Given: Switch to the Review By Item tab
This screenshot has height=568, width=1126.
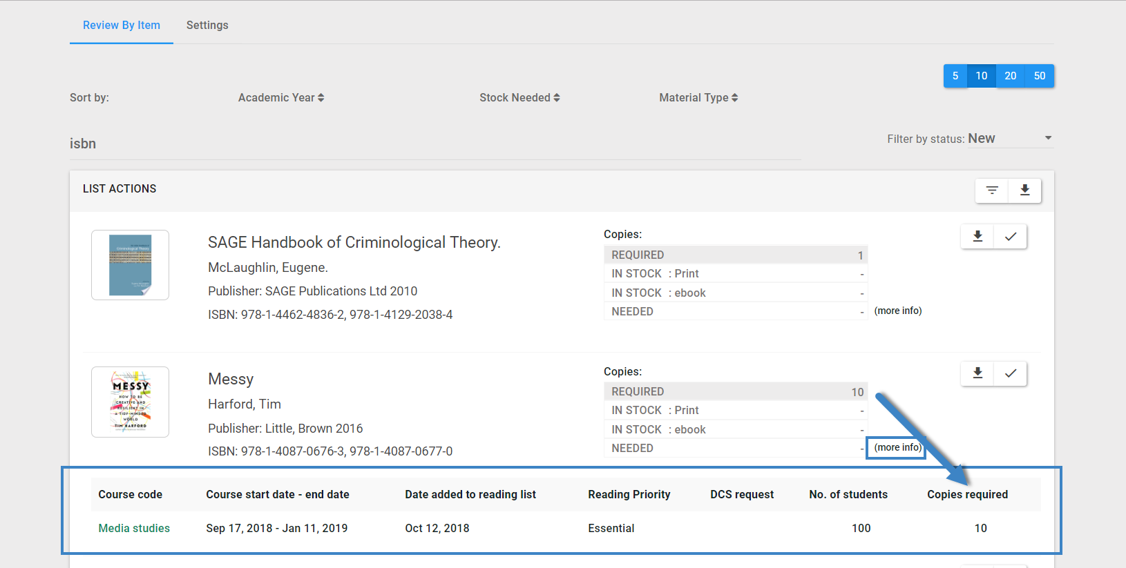Looking at the screenshot, I should point(122,25).
